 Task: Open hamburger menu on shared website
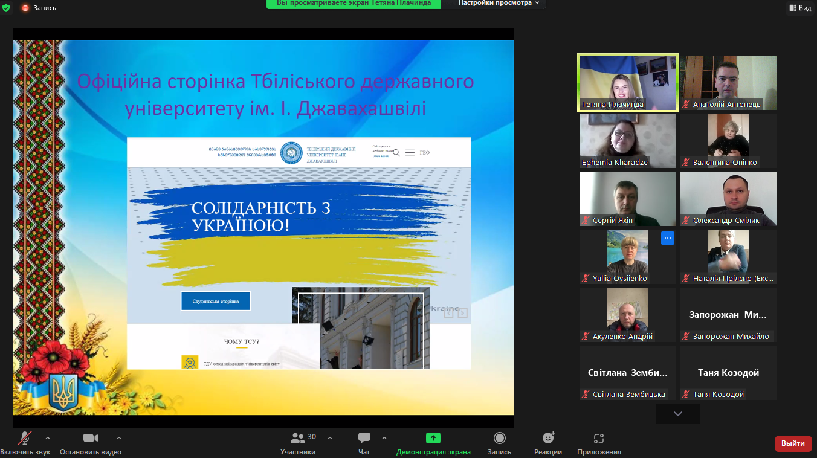(x=410, y=153)
